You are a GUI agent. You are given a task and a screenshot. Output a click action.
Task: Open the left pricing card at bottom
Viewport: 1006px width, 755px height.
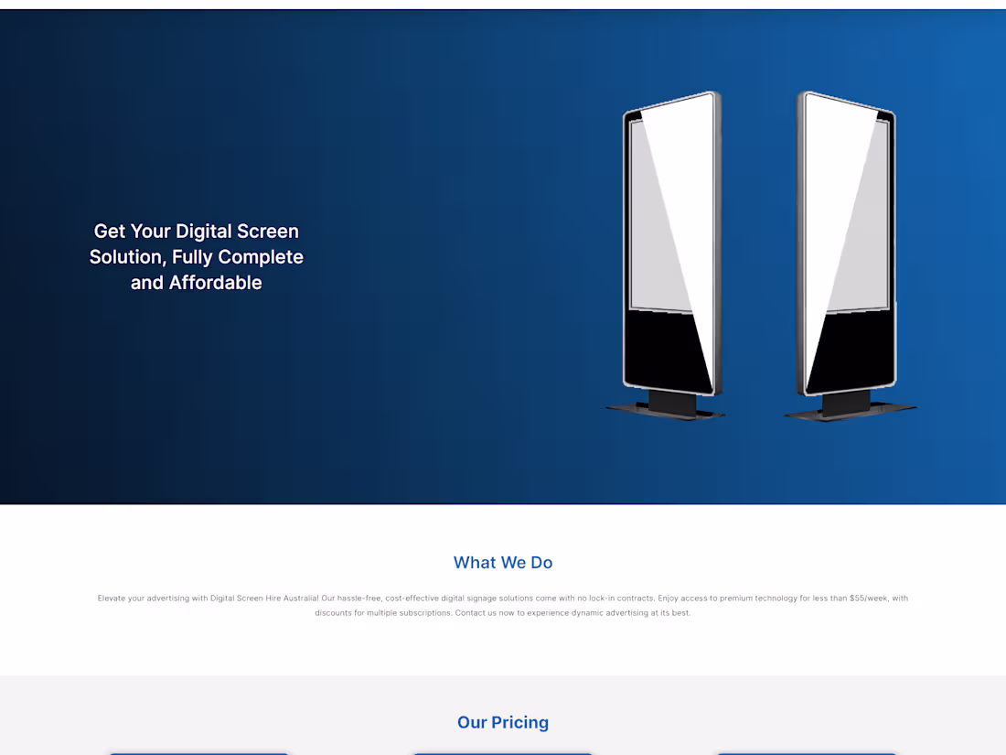tap(198, 754)
